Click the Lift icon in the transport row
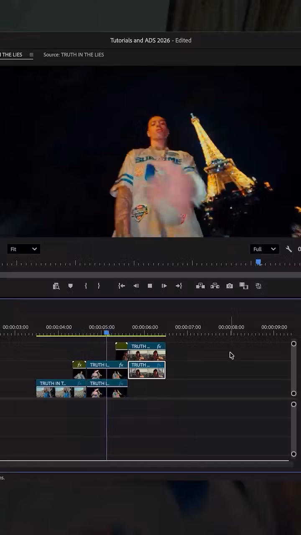The image size is (301, 535). point(200,286)
